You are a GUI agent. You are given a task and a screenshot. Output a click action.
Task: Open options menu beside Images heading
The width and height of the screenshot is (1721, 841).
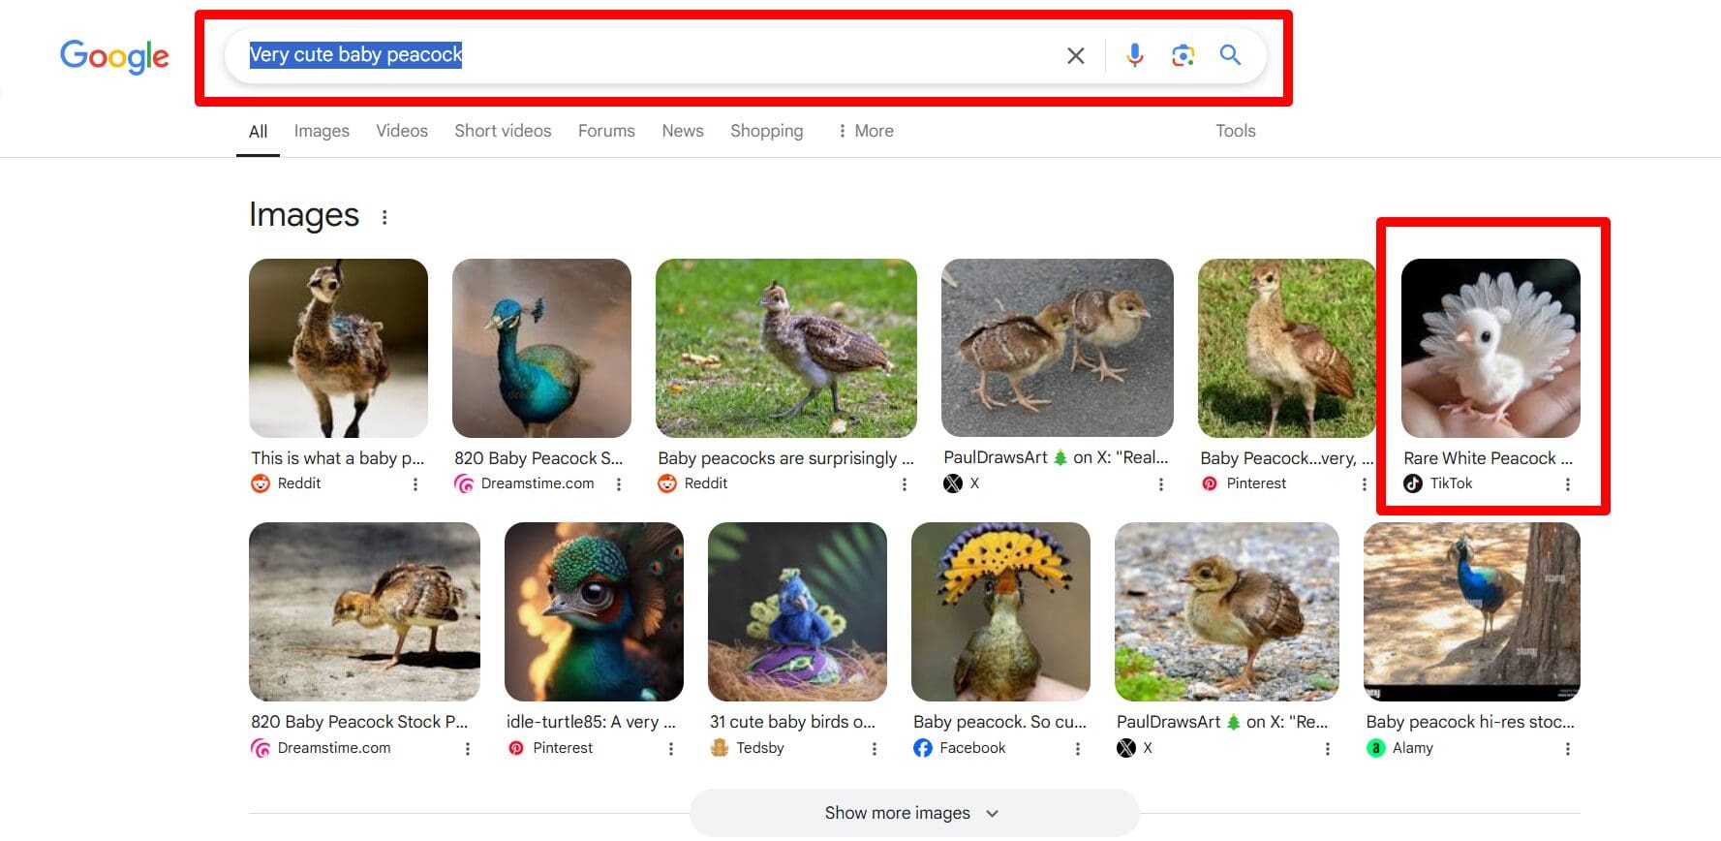(x=384, y=217)
